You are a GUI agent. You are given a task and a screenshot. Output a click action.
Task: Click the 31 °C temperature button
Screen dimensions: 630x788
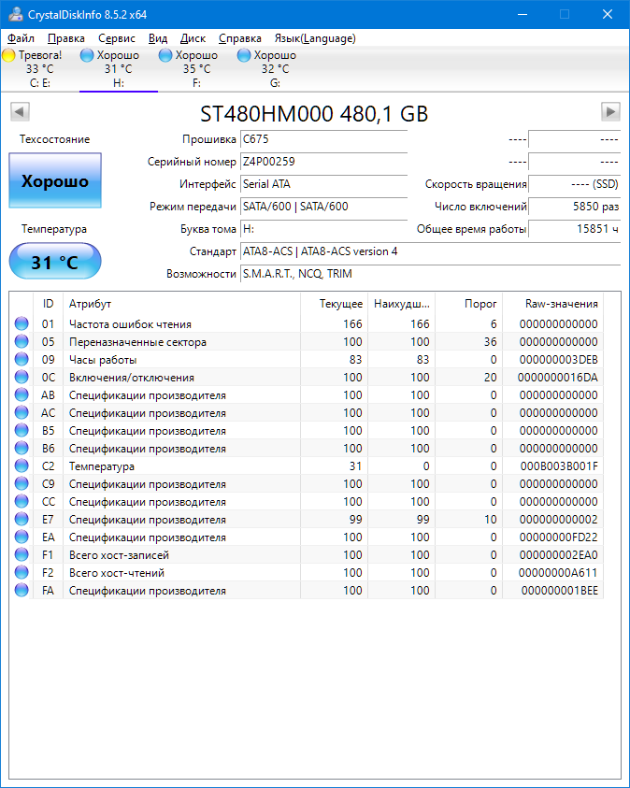click(55, 262)
